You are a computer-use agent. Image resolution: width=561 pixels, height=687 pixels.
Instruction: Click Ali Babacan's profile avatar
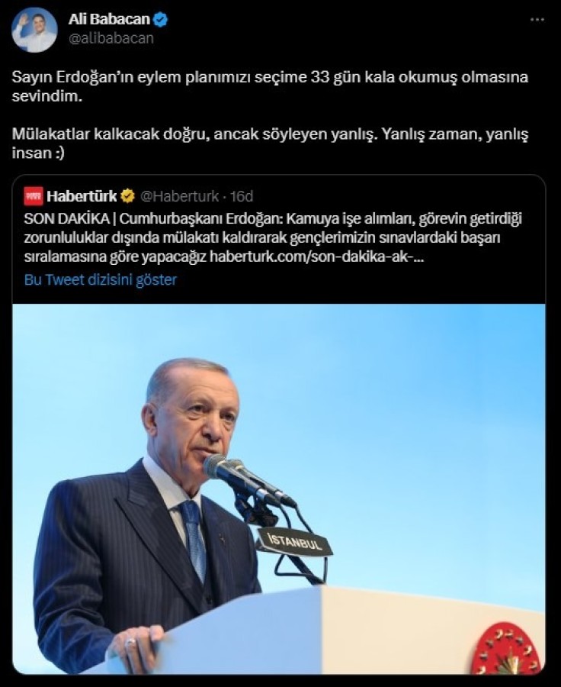click(34, 31)
